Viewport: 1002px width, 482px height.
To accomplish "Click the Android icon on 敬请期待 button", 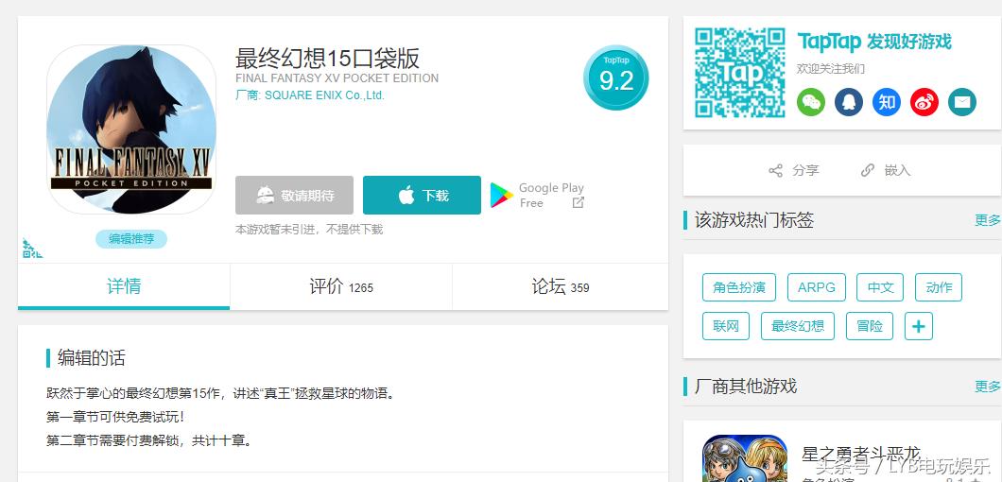I will tap(266, 195).
